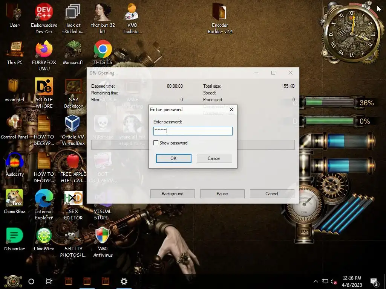Launch Audacity desktop icon
386x289 pixels.
point(15,164)
